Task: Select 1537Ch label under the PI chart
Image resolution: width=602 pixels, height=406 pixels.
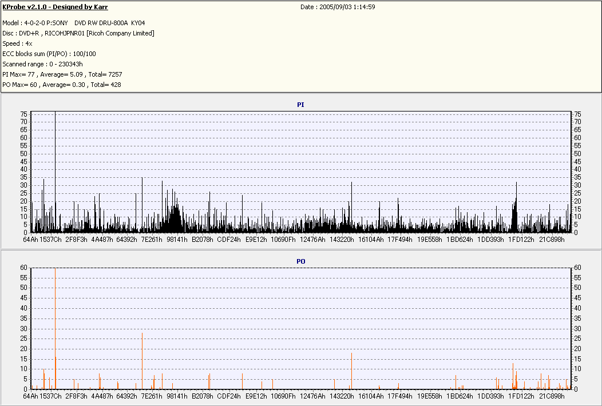Action: 51,240
